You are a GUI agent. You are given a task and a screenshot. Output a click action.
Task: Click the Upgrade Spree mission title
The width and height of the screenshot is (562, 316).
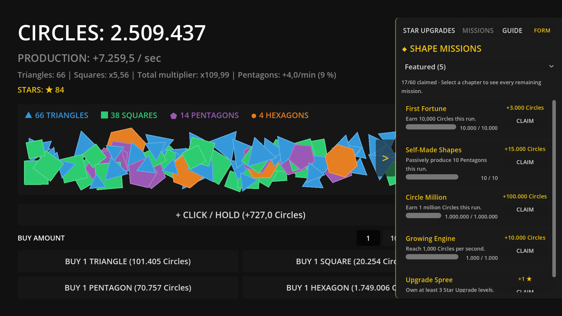(429, 280)
